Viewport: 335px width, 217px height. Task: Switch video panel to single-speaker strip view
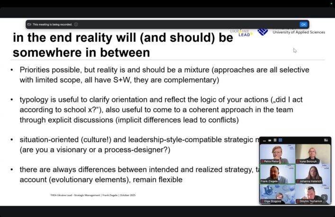point(270,140)
